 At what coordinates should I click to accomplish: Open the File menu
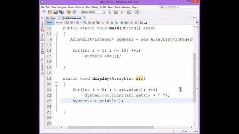point(42,7)
